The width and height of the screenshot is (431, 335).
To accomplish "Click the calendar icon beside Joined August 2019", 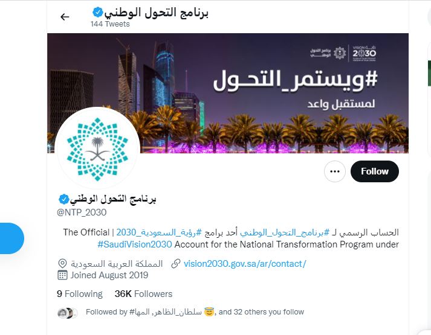I will (x=62, y=275).
